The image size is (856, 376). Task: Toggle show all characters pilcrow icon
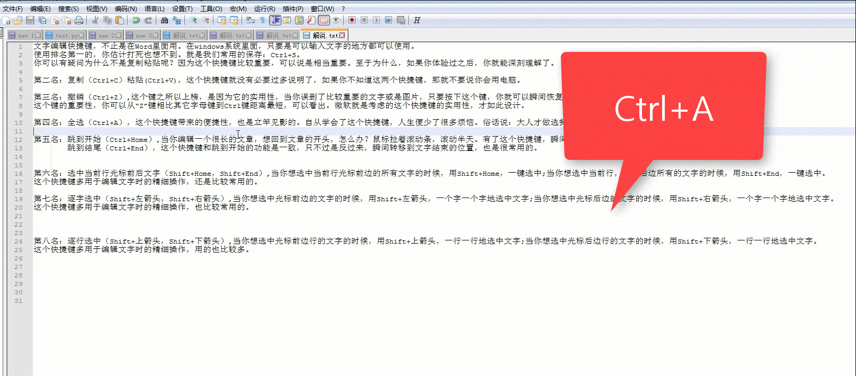262,20
